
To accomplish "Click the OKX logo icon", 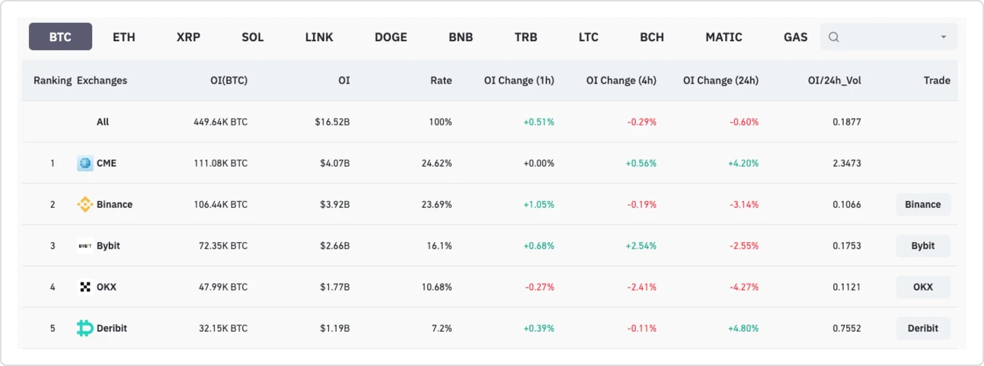I will (85, 287).
